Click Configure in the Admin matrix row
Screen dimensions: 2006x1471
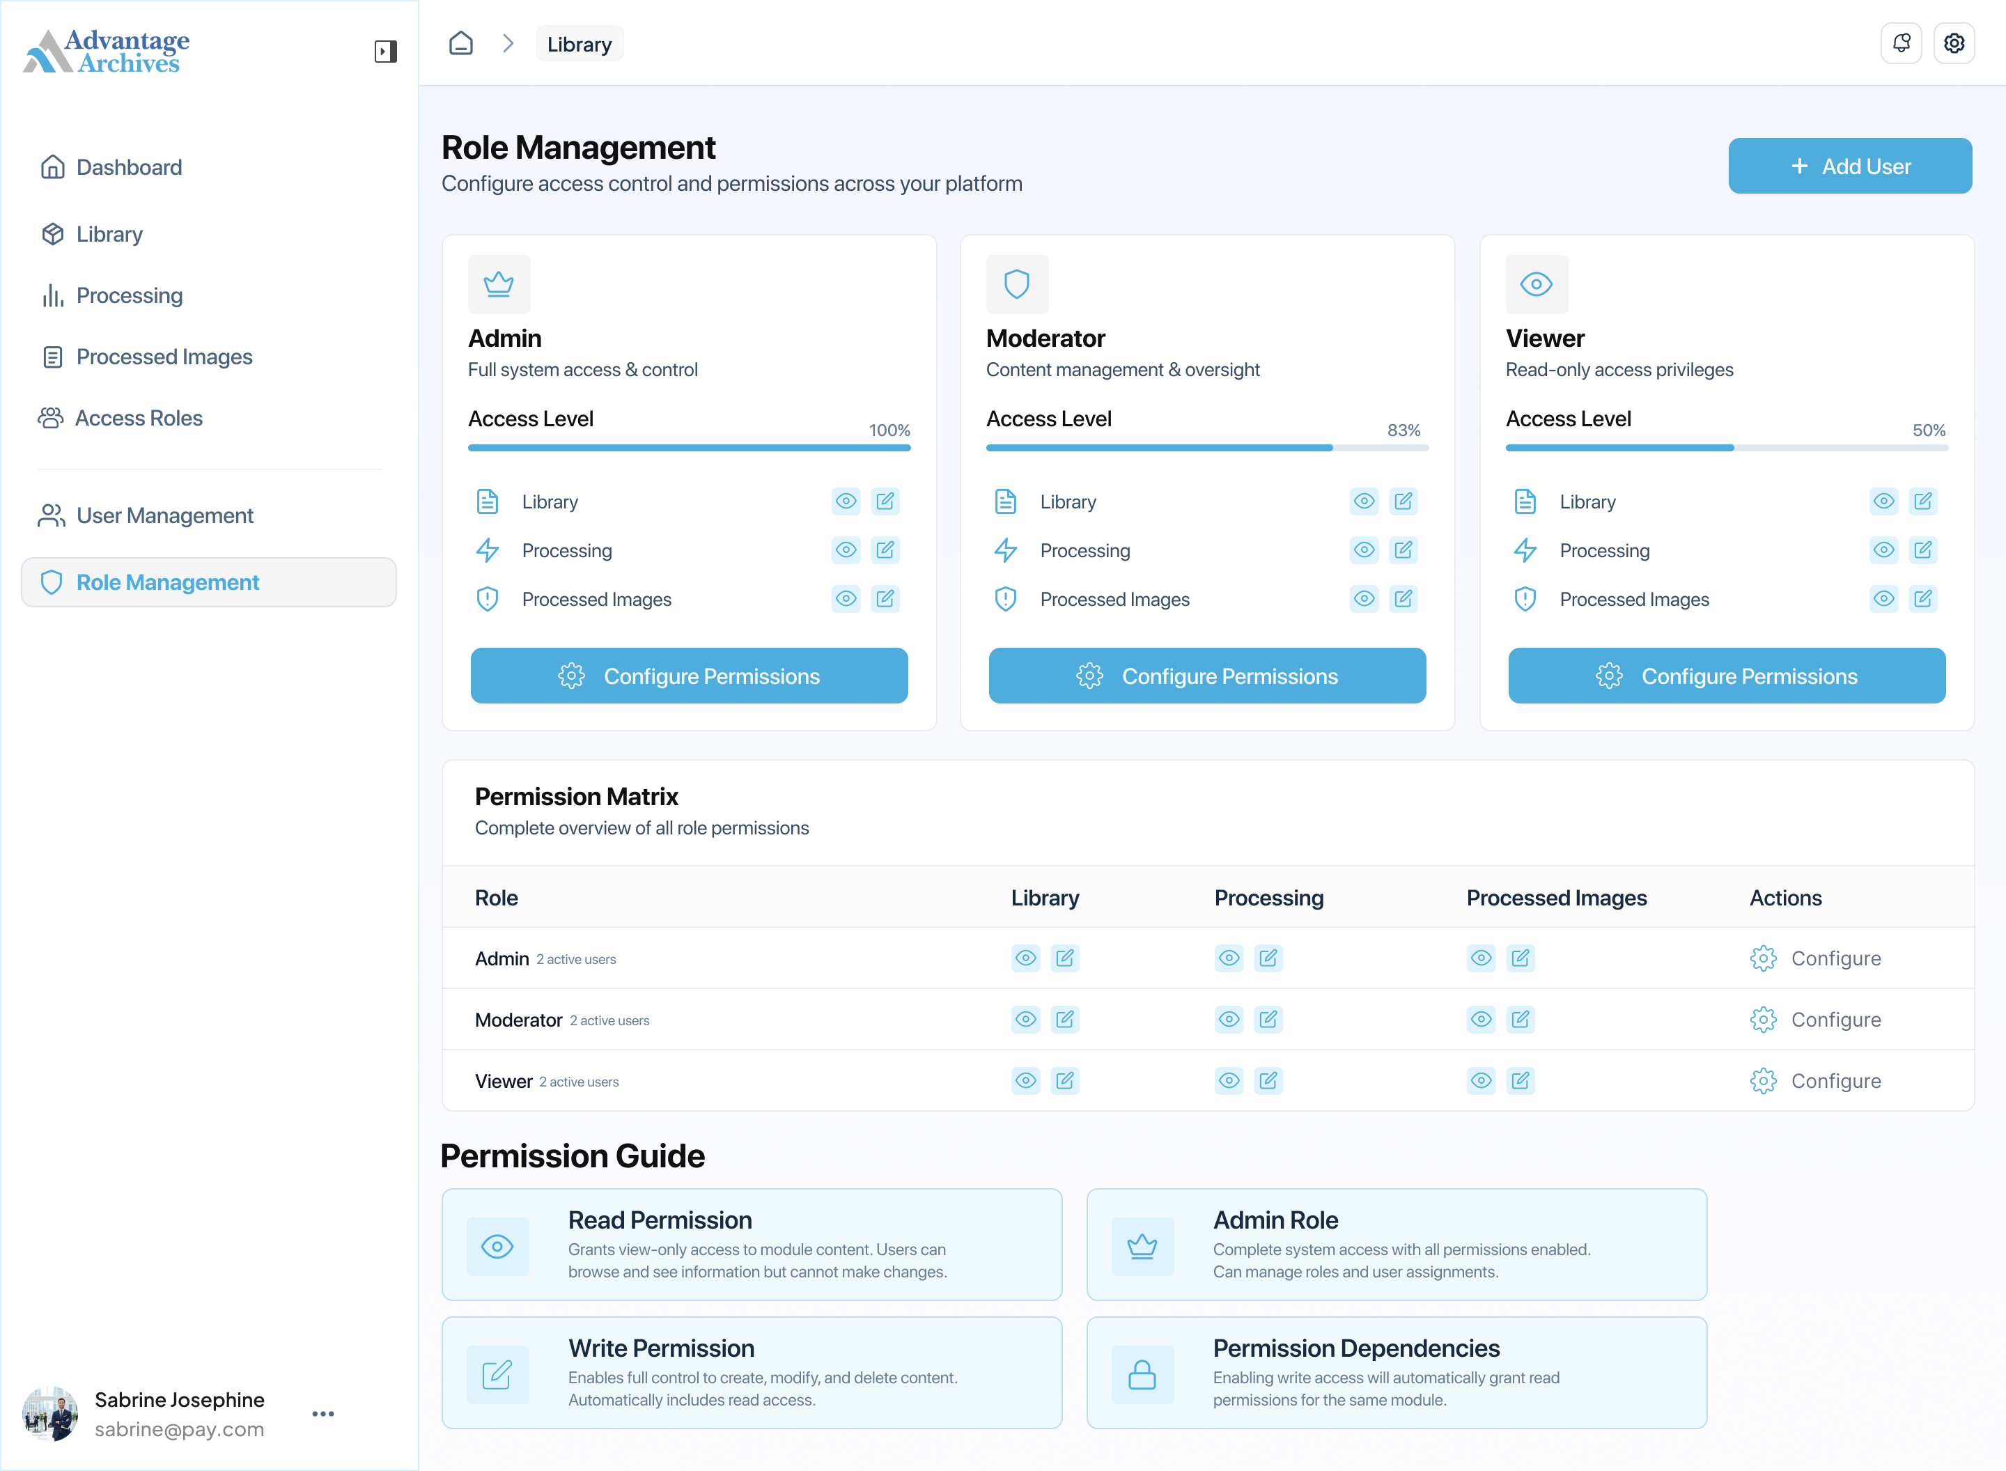[x=1815, y=959]
